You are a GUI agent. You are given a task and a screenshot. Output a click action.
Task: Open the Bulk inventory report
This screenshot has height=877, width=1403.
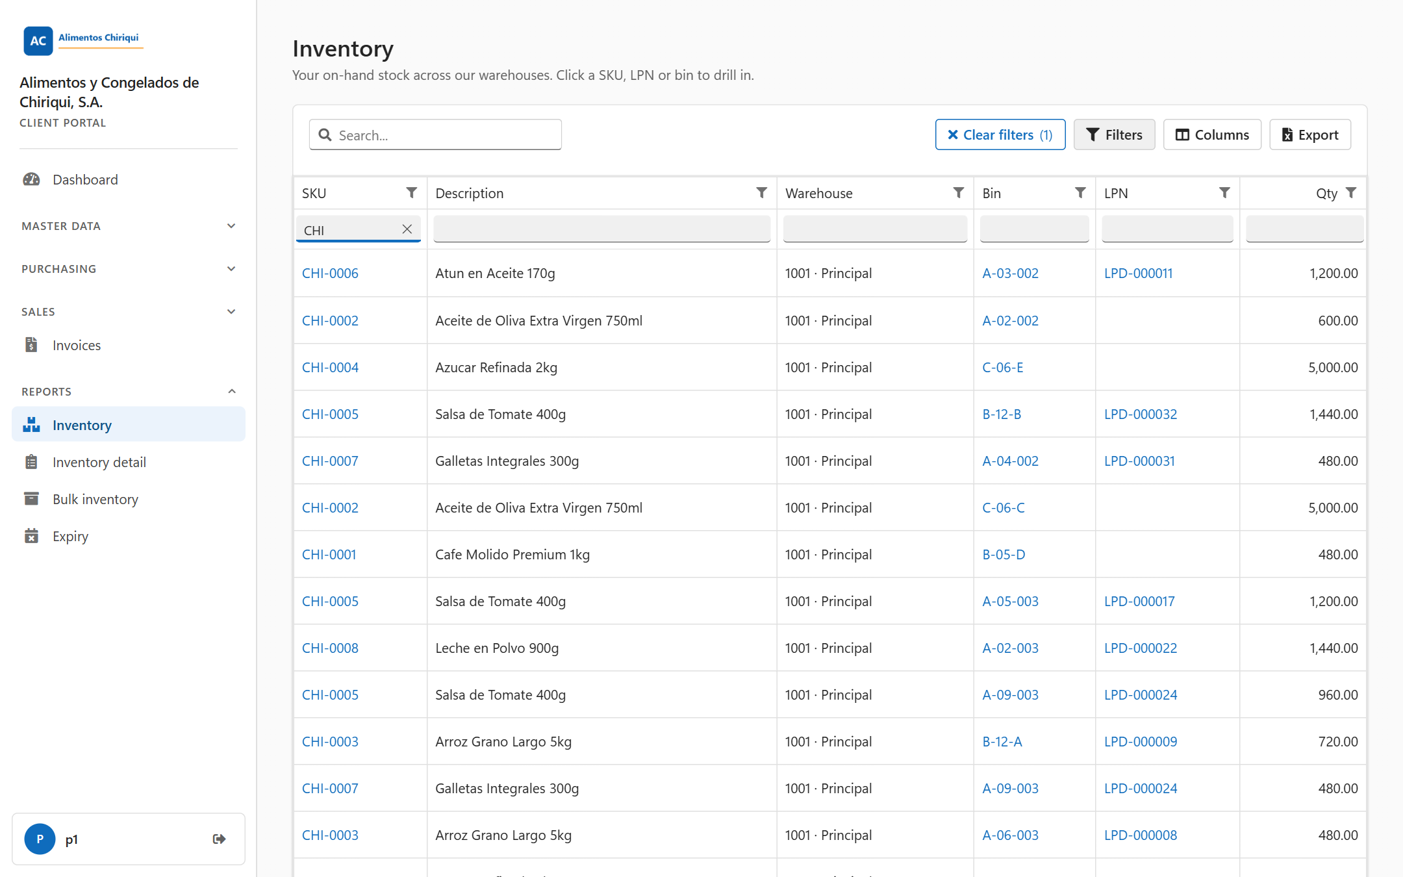tap(129, 499)
